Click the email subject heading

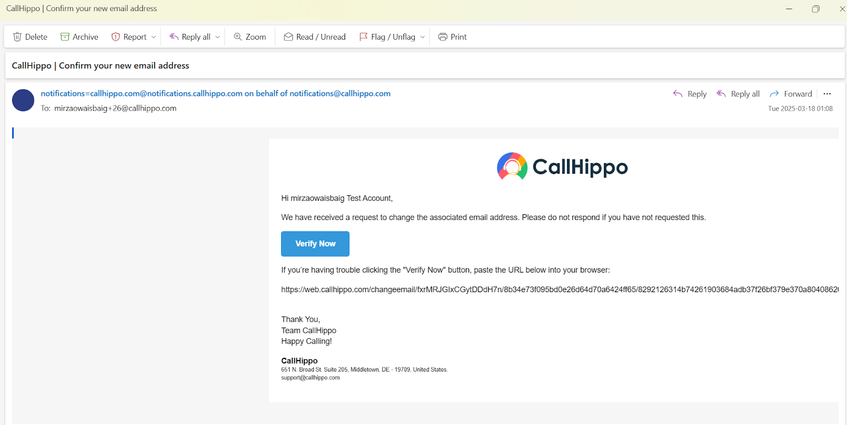(x=101, y=66)
